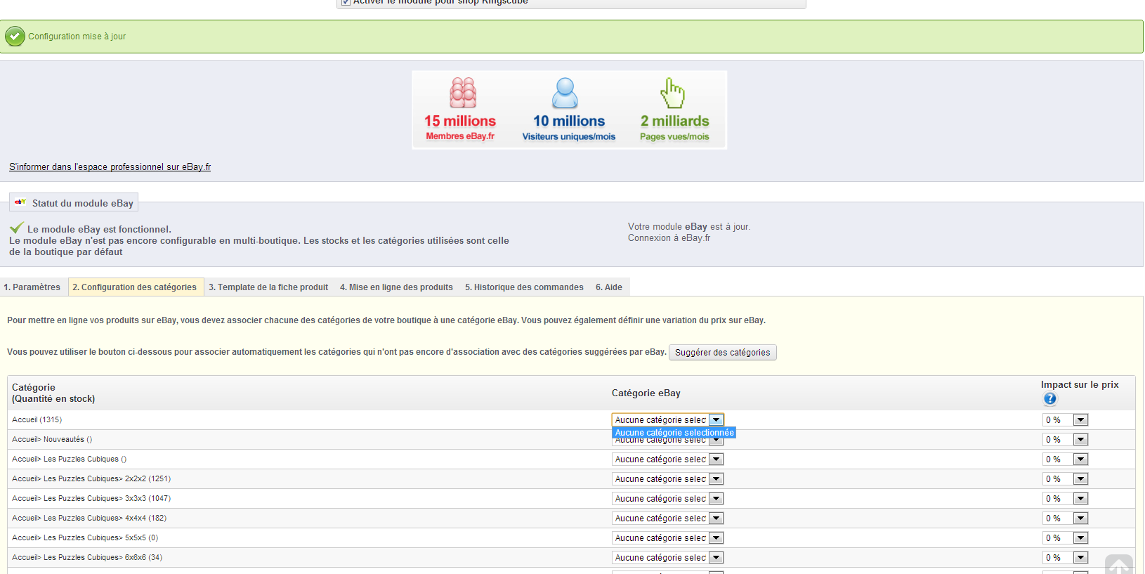Click the Suggérer des catégories button
Image resolution: width=1145 pixels, height=574 pixels.
(x=722, y=353)
